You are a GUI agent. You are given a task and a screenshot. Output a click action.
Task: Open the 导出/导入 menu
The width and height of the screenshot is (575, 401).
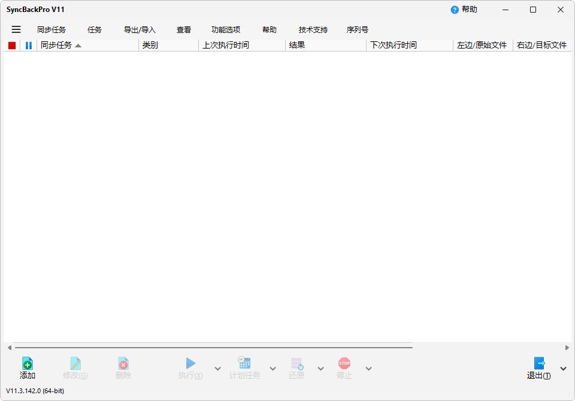point(139,29)
